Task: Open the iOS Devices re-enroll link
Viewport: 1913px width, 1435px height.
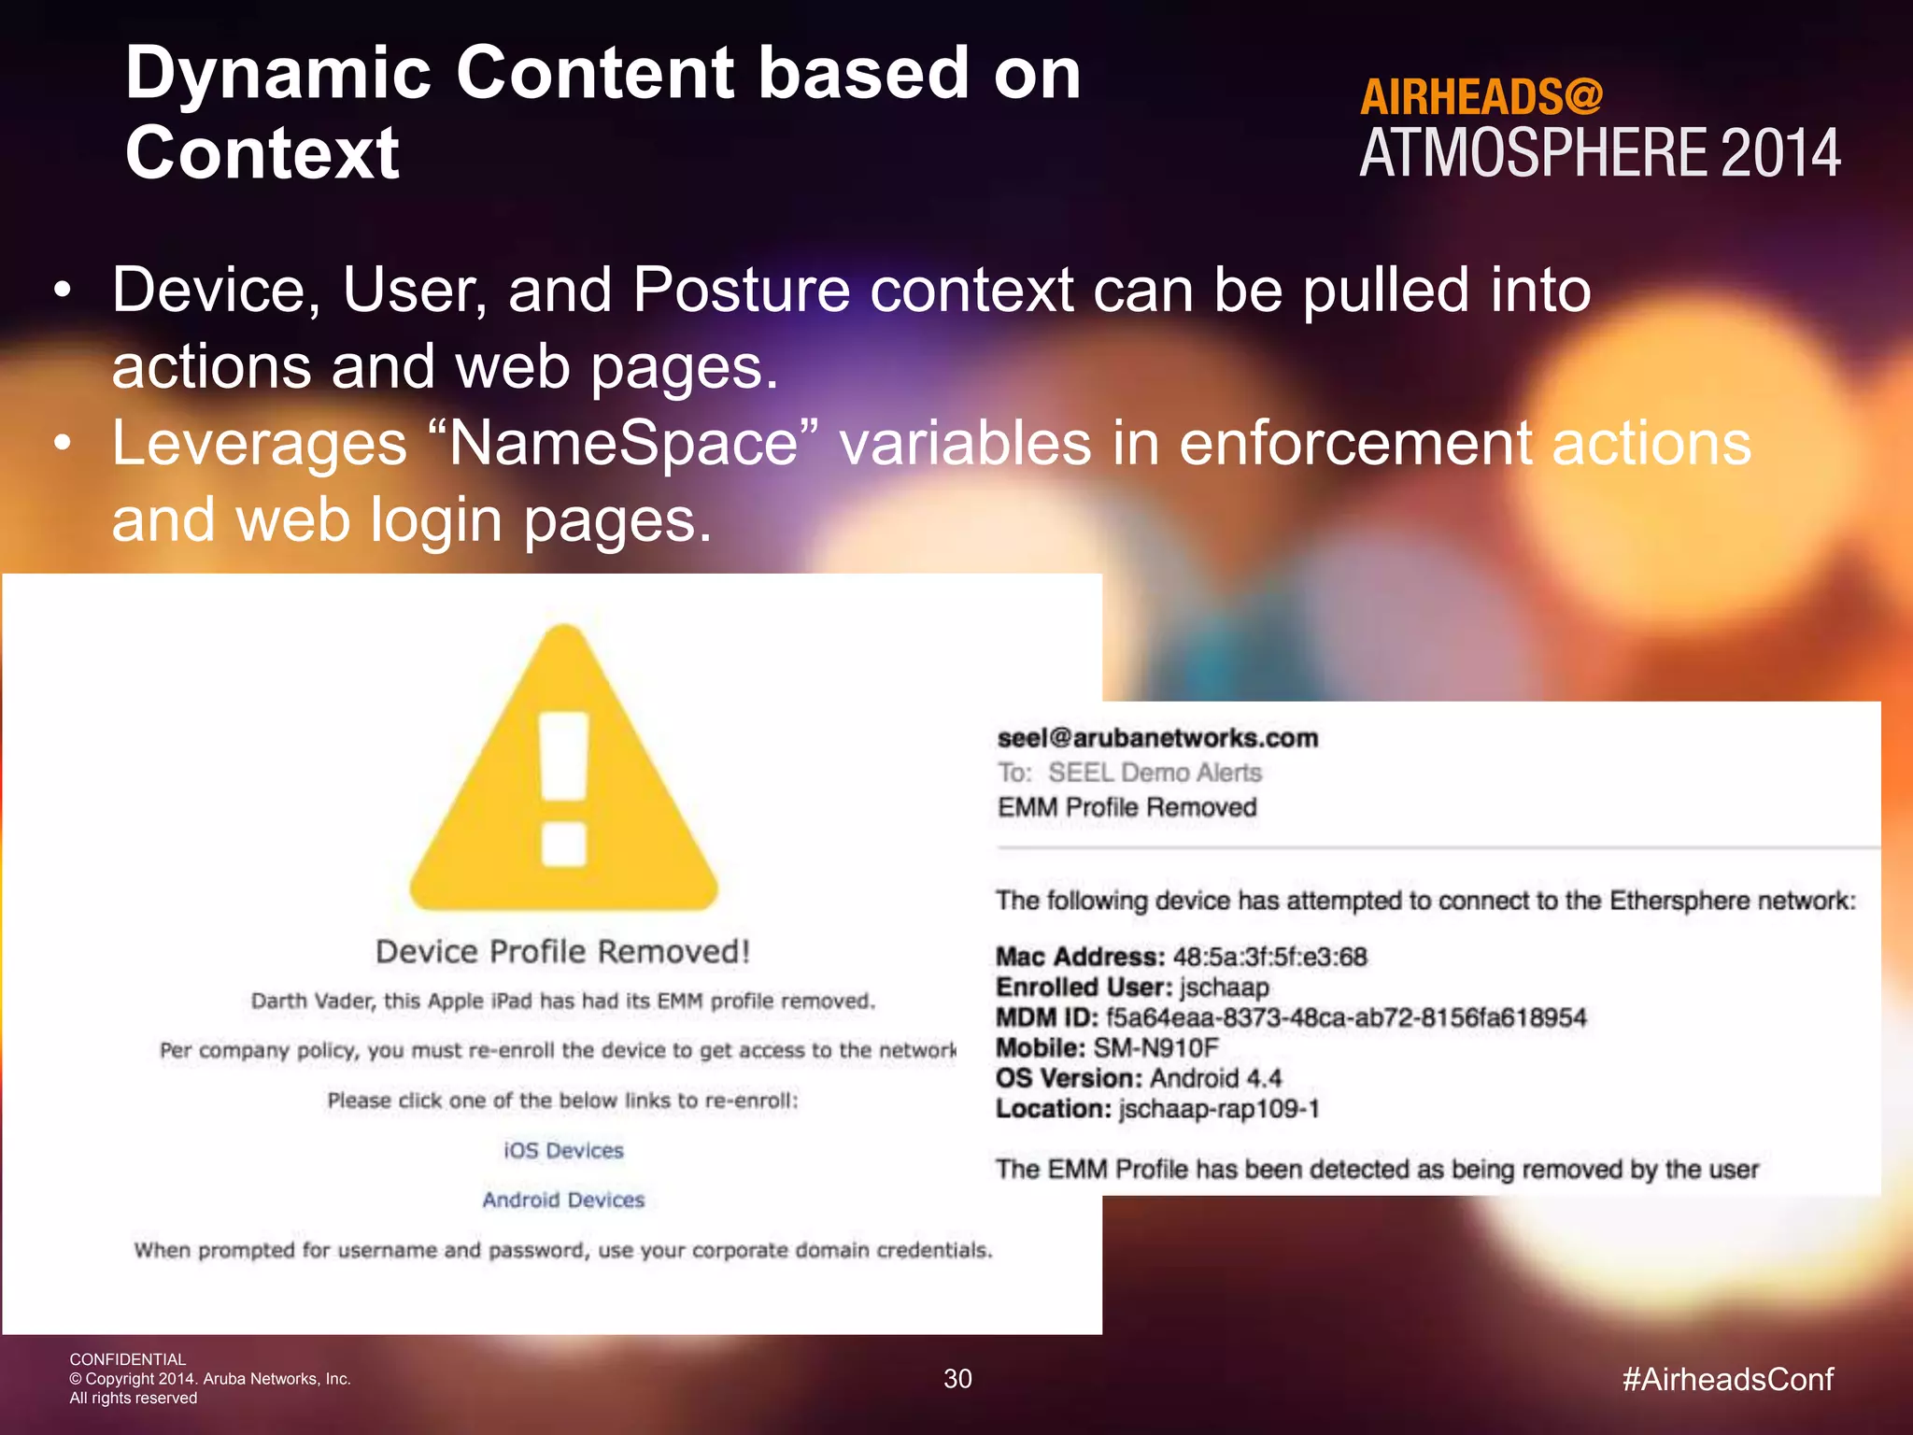Action: tap(563, 1150)
